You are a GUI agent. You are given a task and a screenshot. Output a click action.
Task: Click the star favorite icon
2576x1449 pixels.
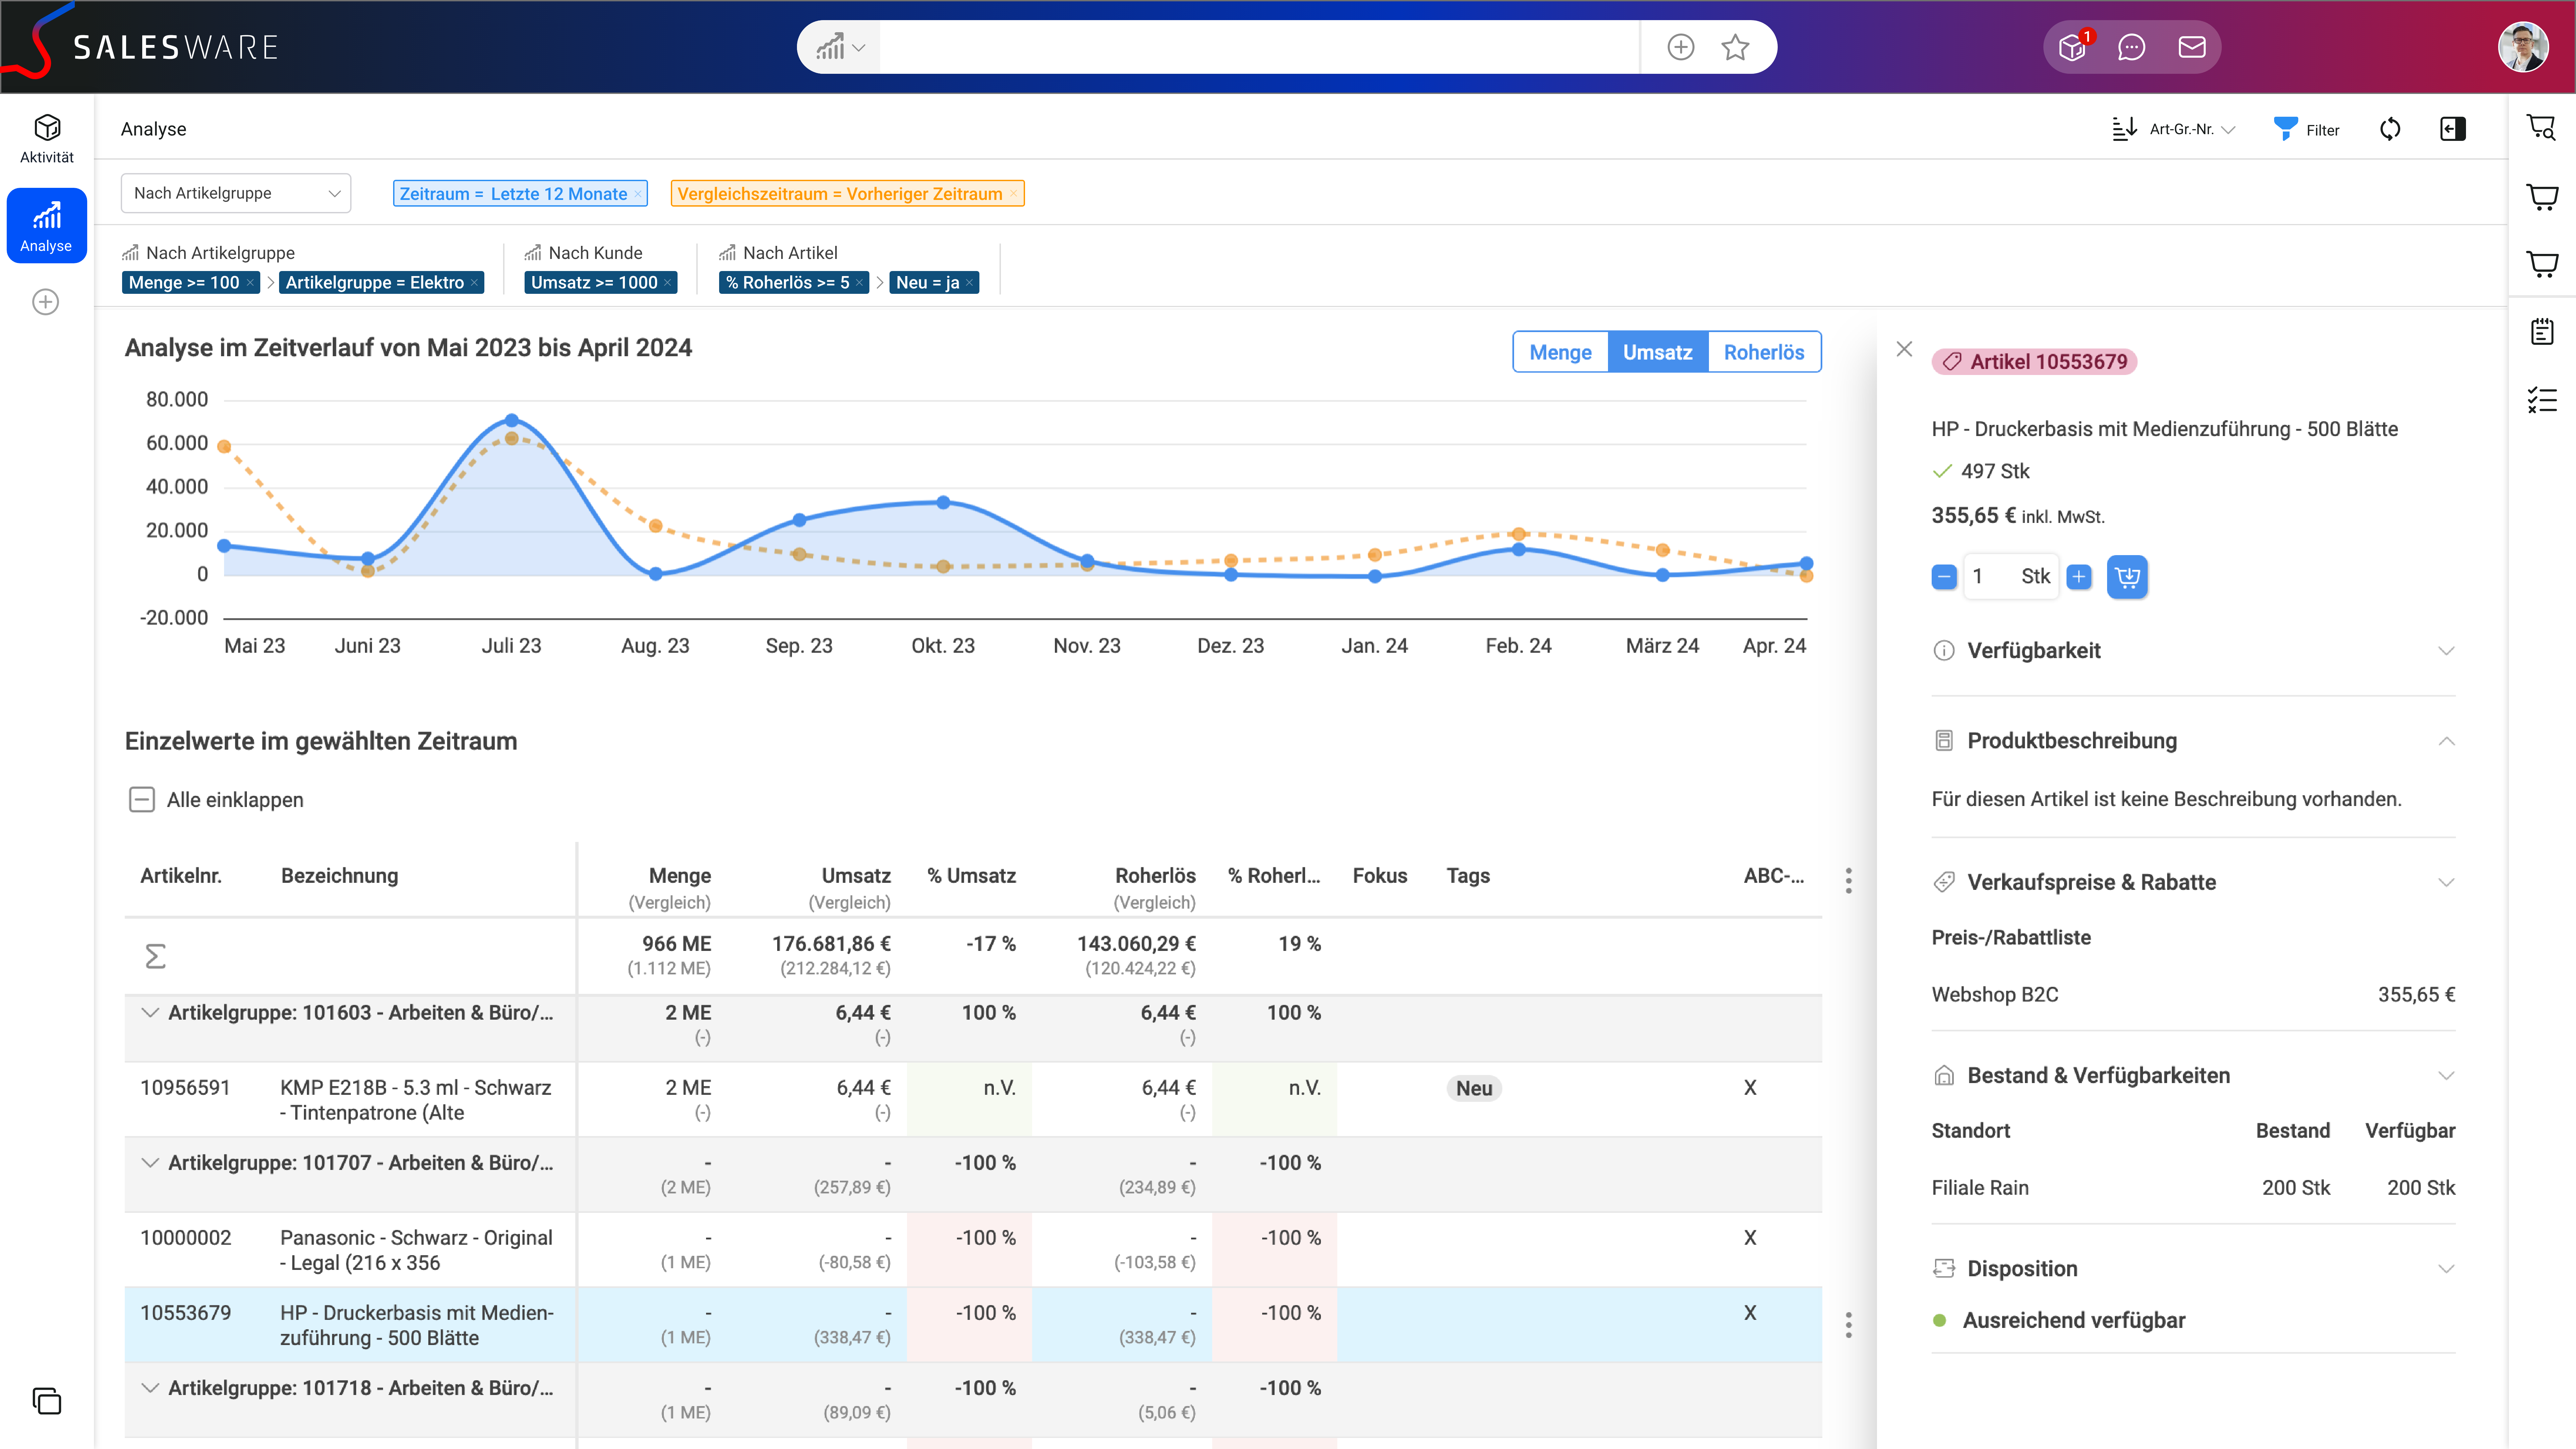pos(1735,47)
